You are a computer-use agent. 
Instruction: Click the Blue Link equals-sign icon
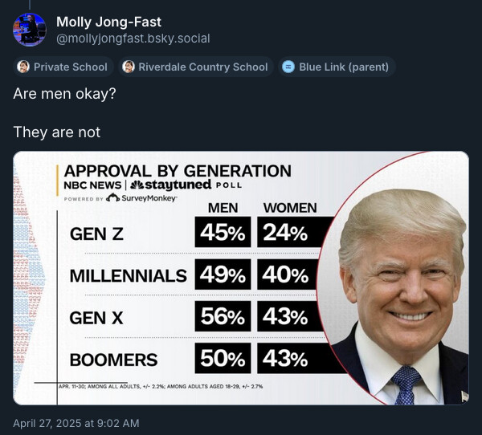[288, 67]
